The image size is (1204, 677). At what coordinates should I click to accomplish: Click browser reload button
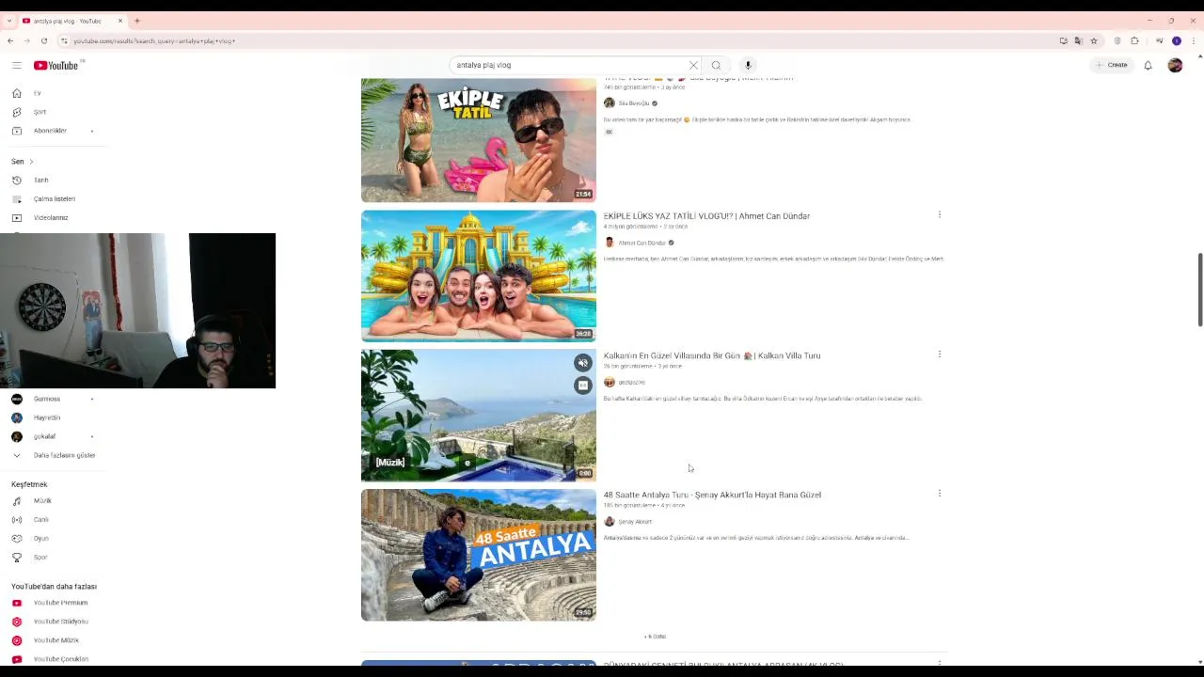43,40
